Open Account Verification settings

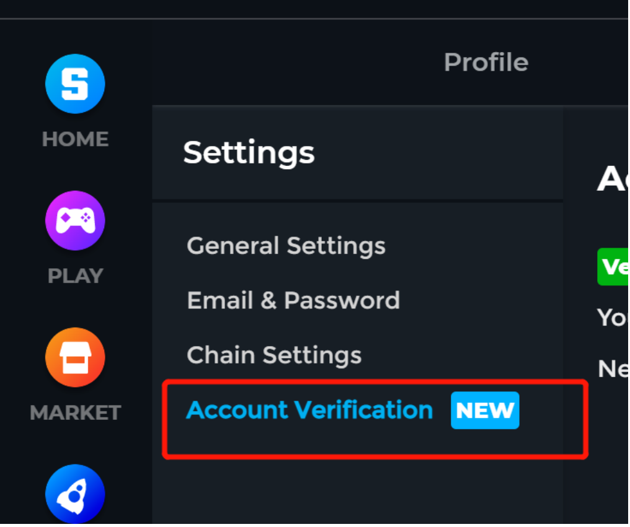[309, 410]
